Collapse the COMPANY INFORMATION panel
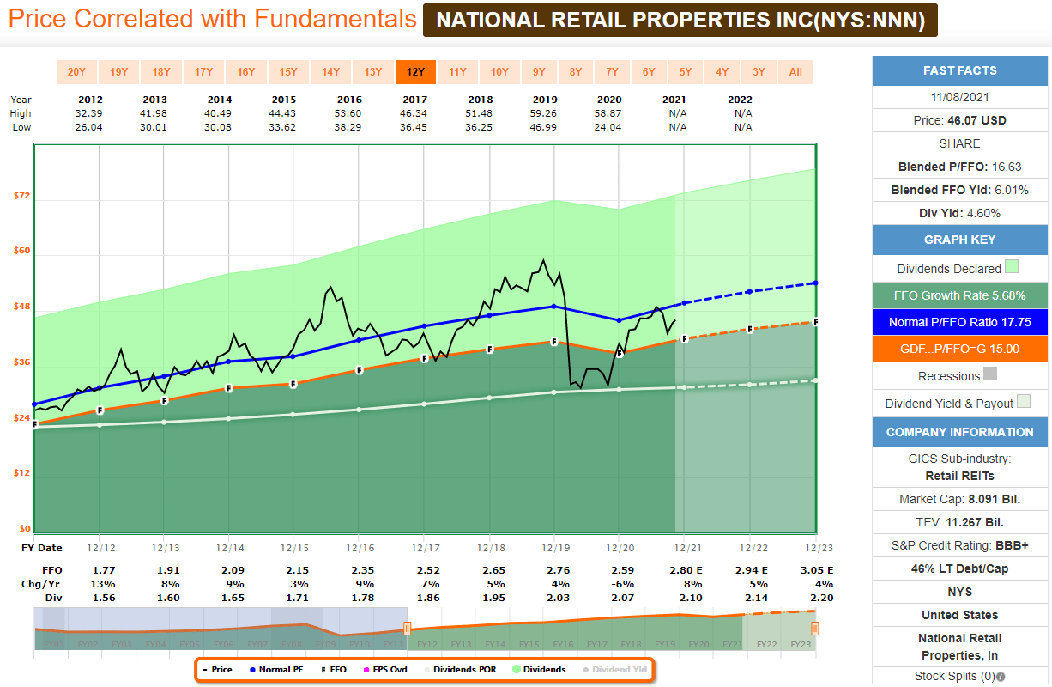 [x=959, y=432]
